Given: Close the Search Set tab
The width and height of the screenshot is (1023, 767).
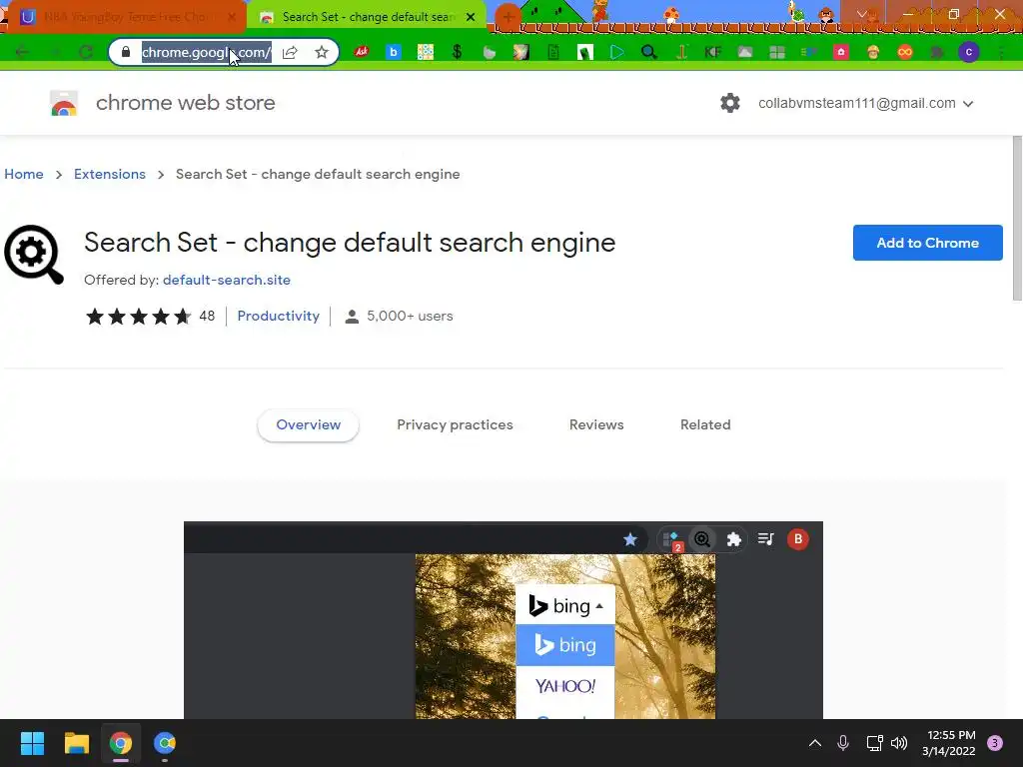Looking at the screenshot, I should coord(471,17).
